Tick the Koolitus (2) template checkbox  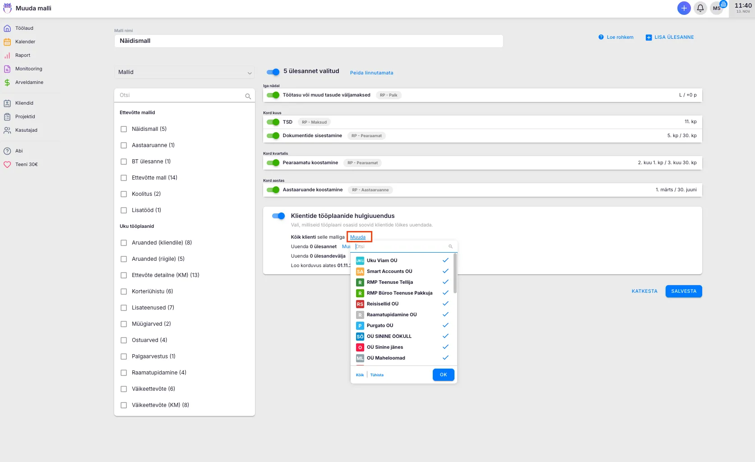(124, 194)
